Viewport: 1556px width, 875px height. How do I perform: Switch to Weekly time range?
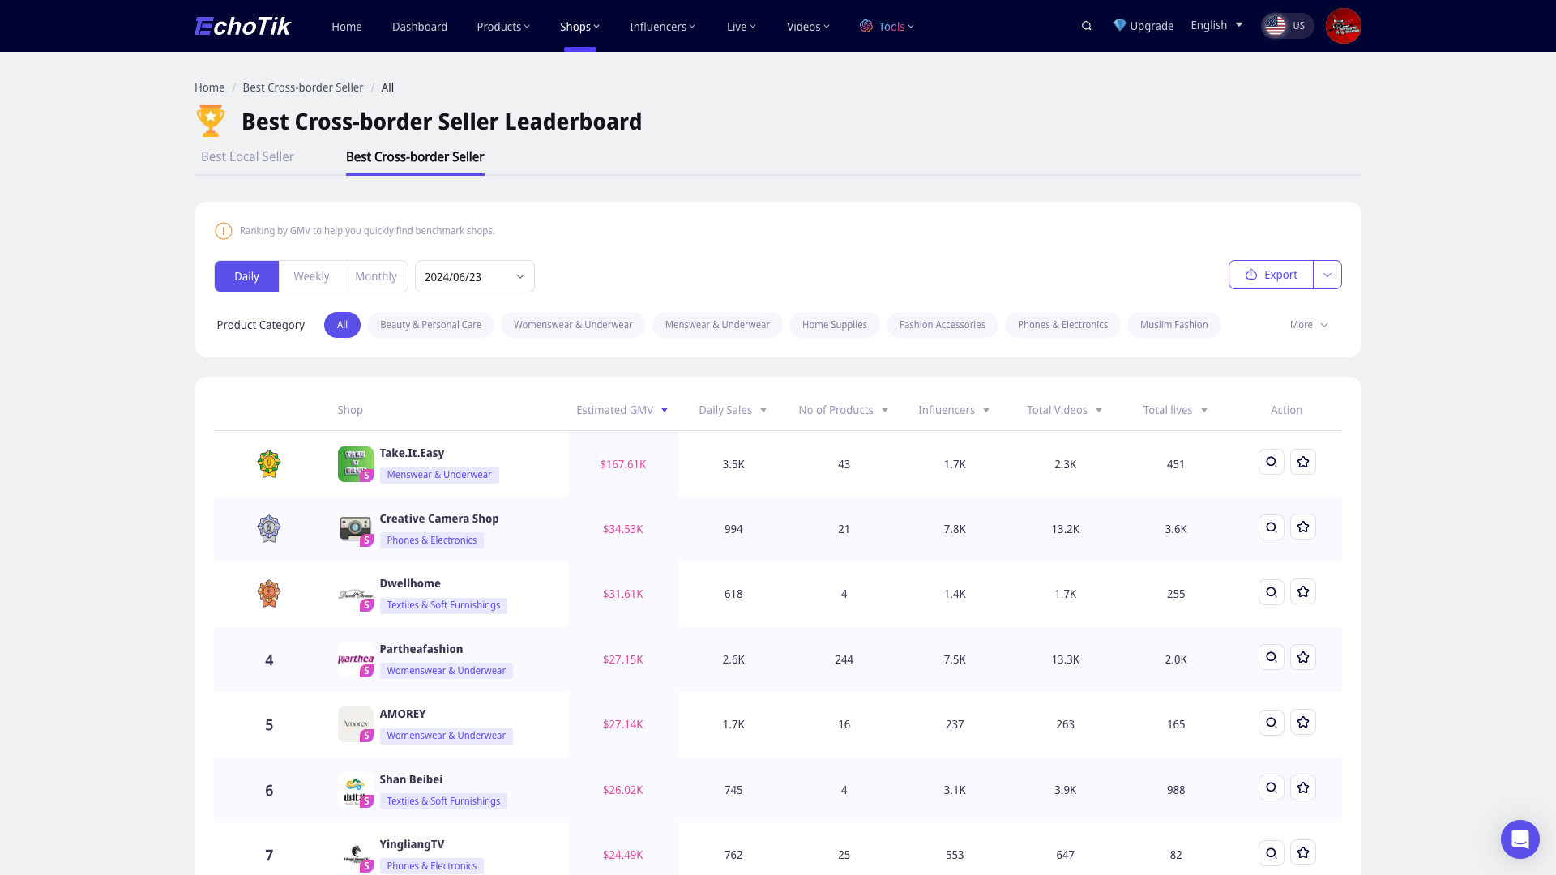click(x=311, y=276)
